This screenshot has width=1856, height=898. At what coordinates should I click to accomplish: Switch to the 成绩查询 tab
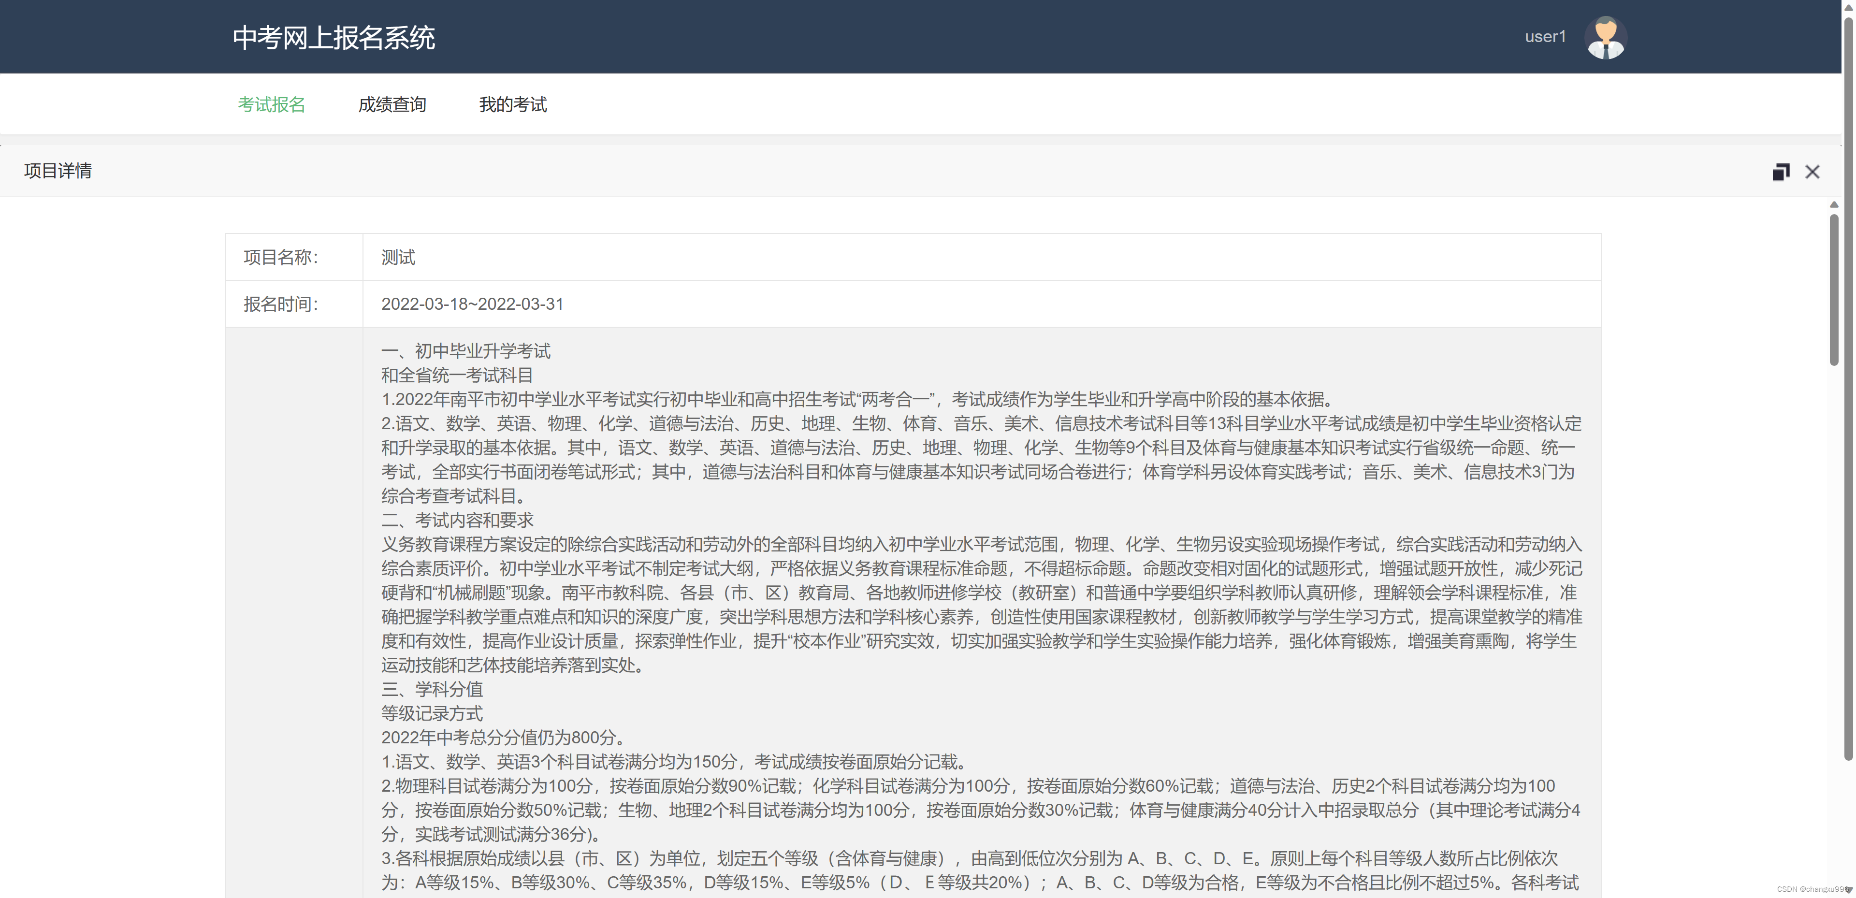point(392,104)
